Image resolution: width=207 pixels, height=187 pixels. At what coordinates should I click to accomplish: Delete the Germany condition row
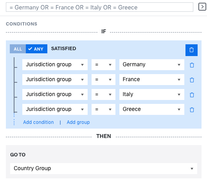(x=192, y=65)
